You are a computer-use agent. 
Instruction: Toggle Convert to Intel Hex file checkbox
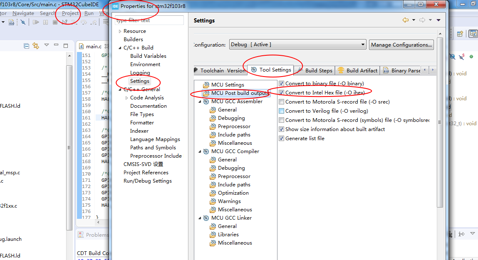click(x=281, y=93)
